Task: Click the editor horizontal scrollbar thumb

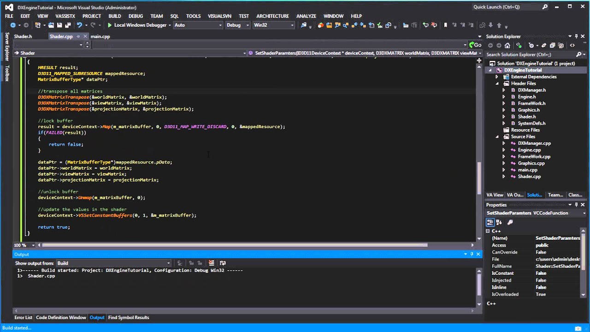Action: (x=235, y=245)
